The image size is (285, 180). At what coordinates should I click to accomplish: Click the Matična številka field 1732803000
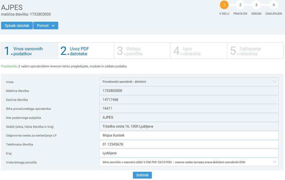click(189, 91)
